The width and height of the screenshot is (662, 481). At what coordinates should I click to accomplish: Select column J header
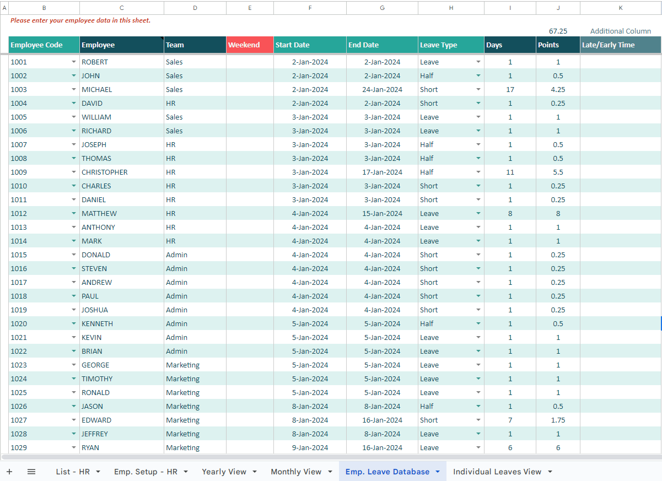(x=558, y=8)
